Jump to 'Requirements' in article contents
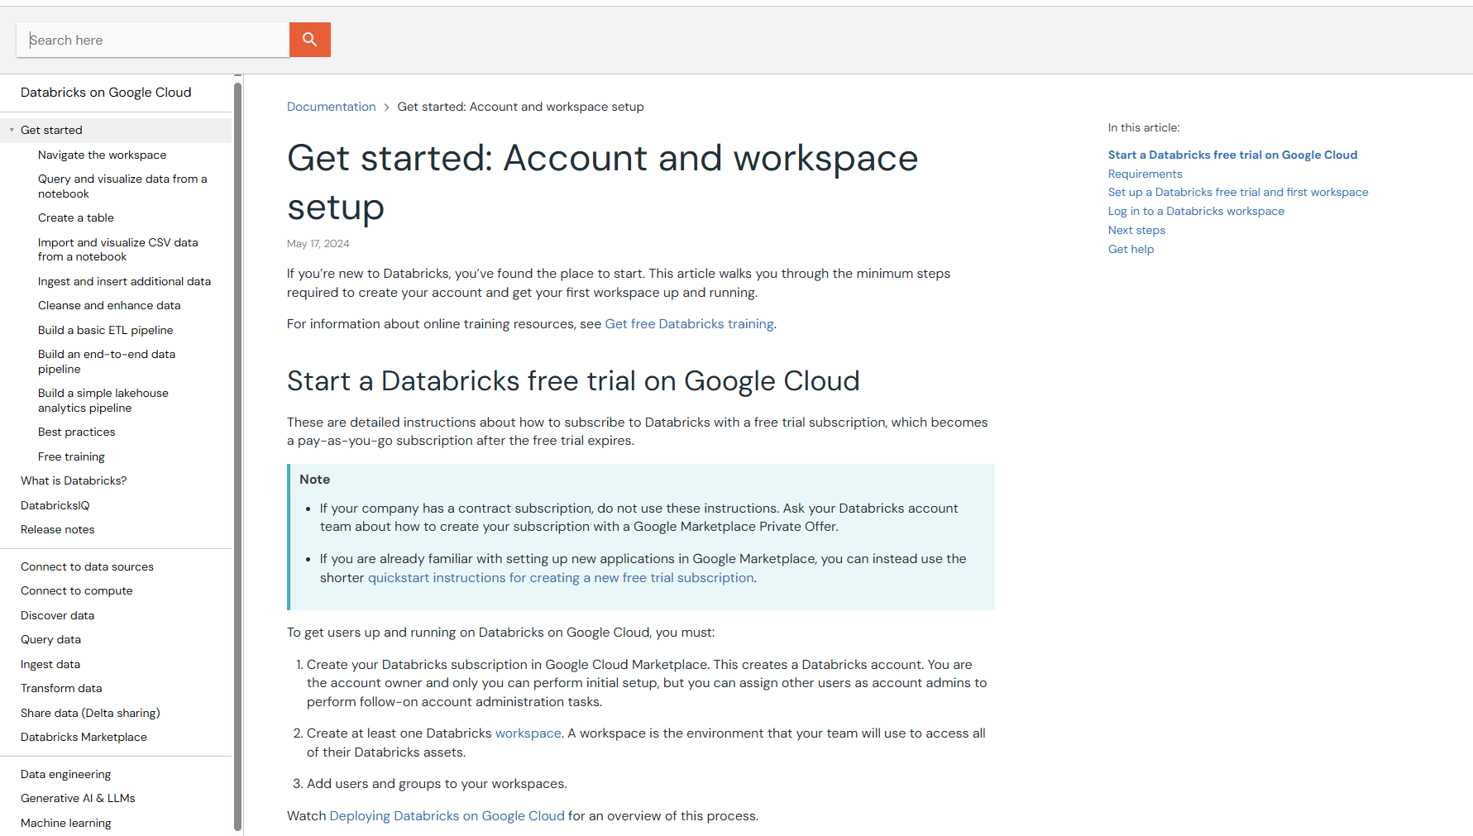Viewport: 1473px width, 836px height. (x=1145, y=174)
